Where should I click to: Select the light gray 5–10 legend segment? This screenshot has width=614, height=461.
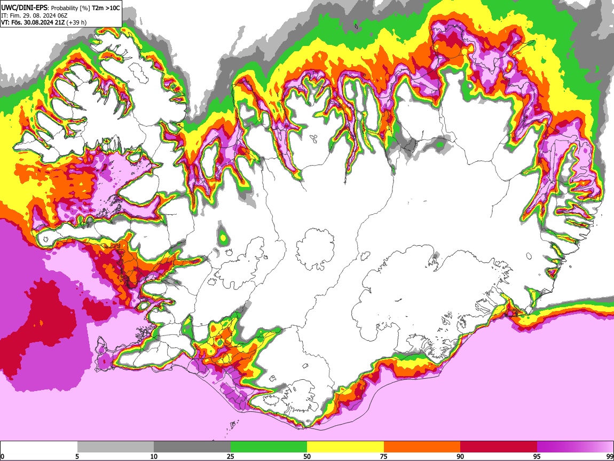tap(115, 447)
